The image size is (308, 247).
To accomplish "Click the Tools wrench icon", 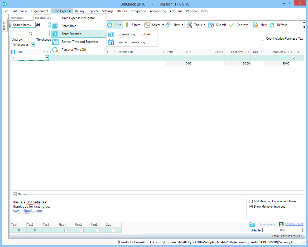I will coord(189,25).
